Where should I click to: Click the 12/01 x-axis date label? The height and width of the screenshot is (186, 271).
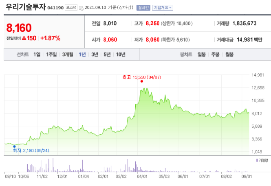[x=62, y=177]
